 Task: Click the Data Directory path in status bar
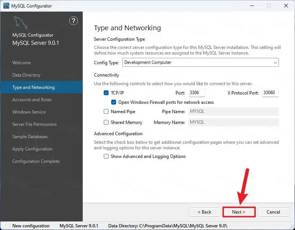[168, 226]
